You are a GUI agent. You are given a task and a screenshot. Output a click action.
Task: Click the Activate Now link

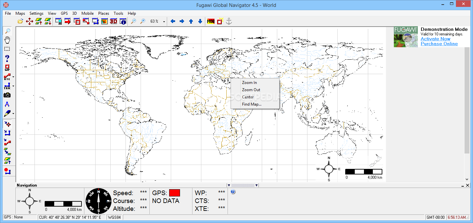436,39
